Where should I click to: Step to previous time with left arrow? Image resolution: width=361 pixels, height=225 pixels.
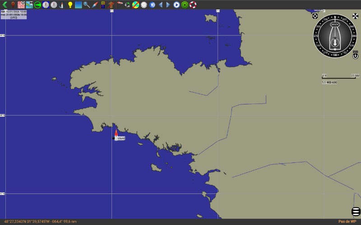160,4
